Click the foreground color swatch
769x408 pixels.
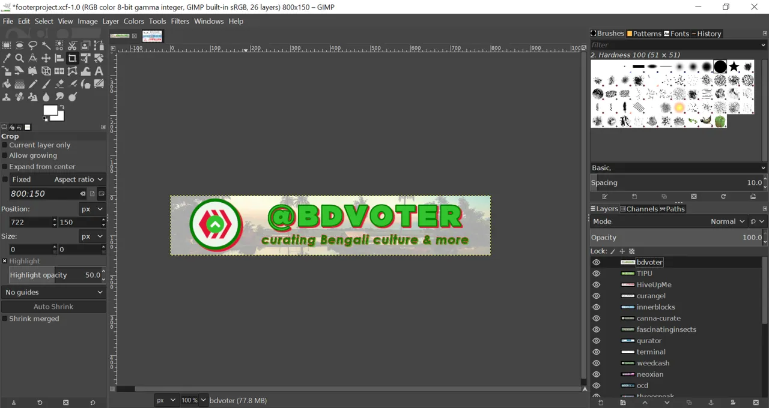pyautogui.click(x=49, y=109)
